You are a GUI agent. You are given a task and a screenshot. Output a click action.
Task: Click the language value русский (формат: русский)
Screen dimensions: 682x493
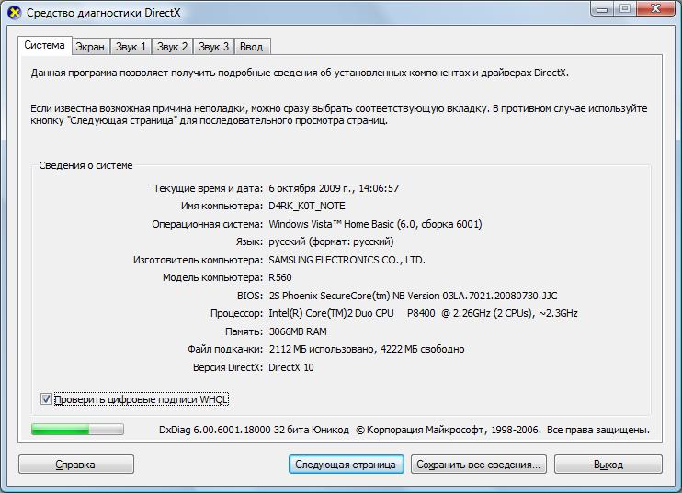click(331, 241)
